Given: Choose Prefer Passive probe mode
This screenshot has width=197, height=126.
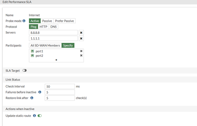Looking at the screenshot, I should point(64,21).
